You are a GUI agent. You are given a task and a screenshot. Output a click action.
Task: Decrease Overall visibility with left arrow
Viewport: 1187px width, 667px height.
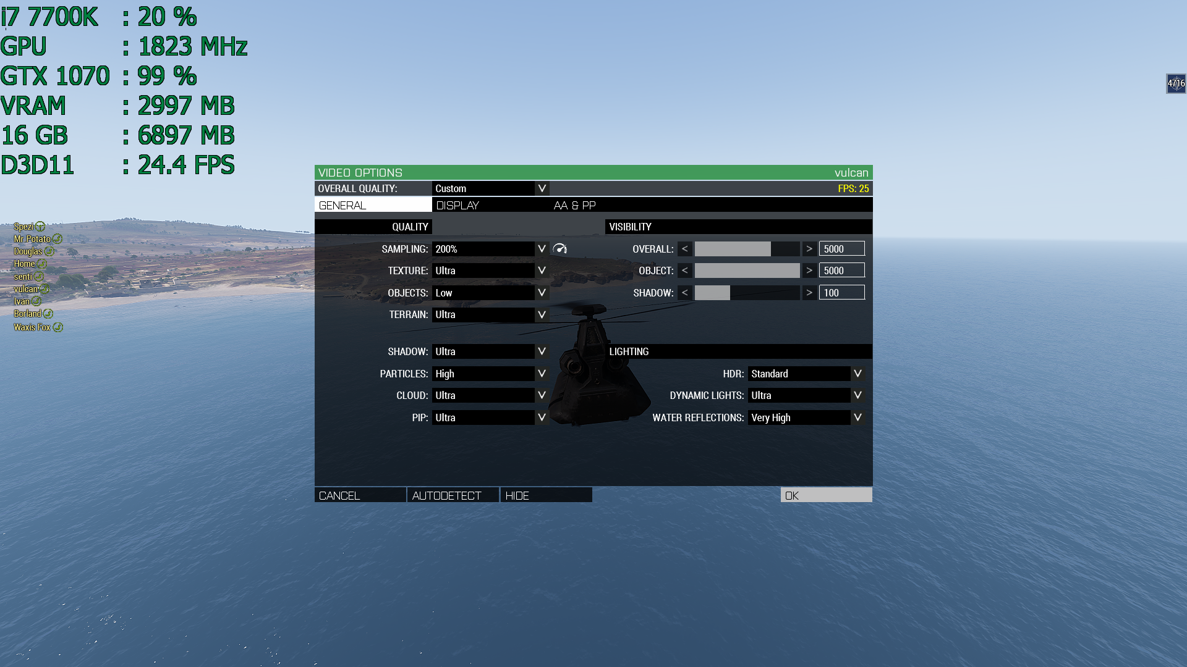684,249
